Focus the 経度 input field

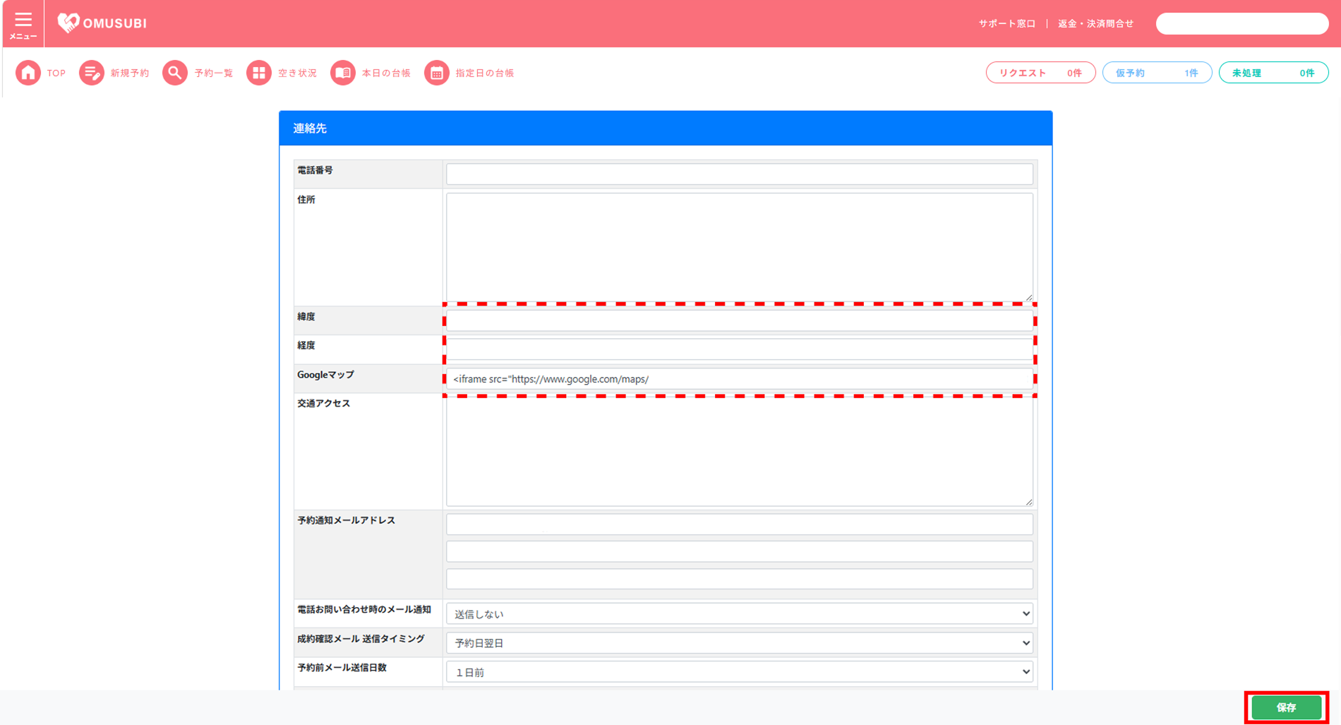tap(740, 349)
